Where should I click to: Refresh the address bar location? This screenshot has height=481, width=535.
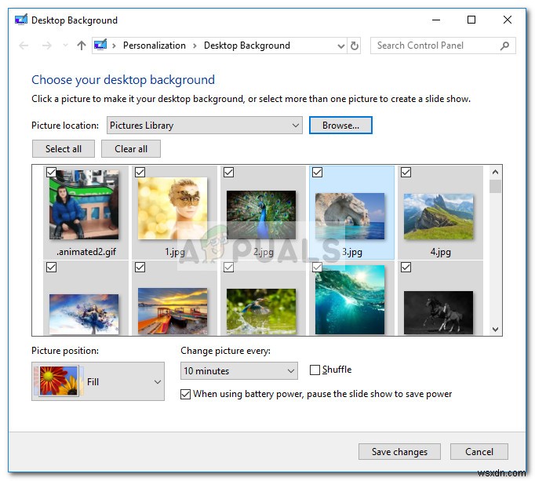(x=355, y=46)
